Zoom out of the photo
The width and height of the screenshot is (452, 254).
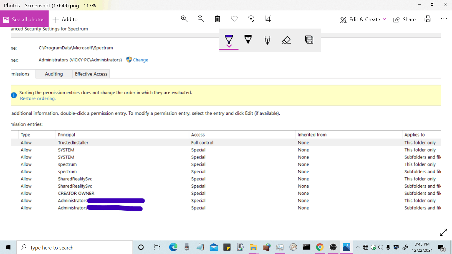click(201, 19)
